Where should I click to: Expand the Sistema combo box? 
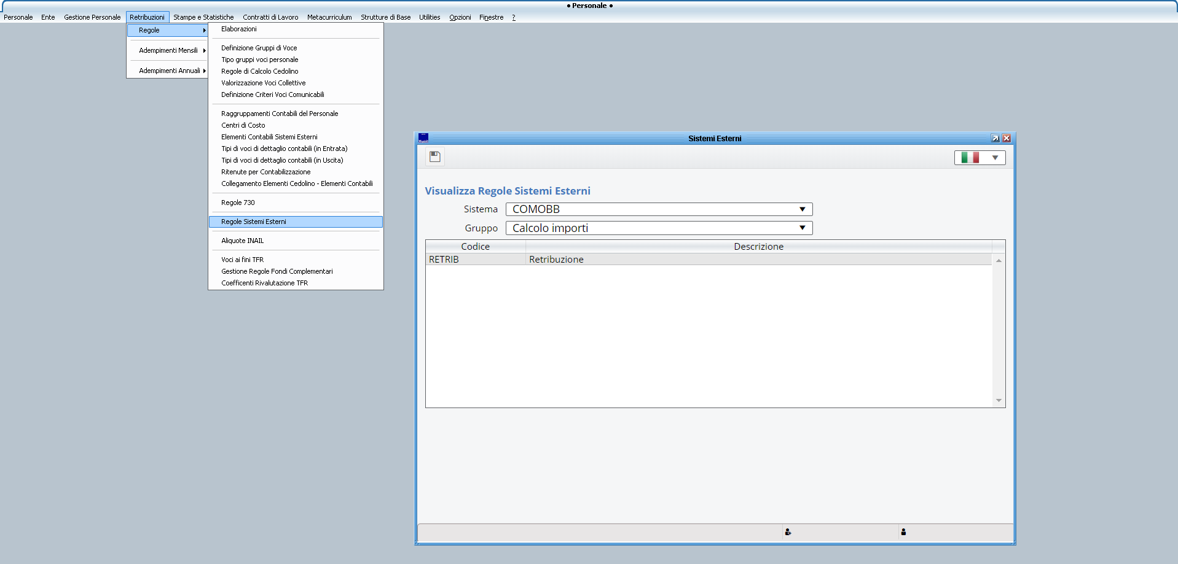tap(802, 209)
